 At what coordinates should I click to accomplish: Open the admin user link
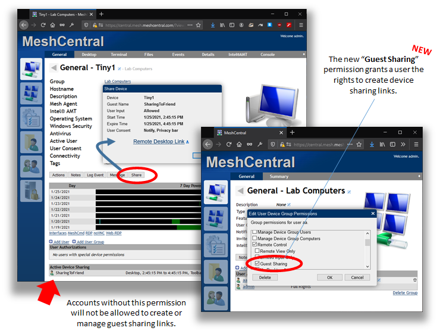[249, 286]
